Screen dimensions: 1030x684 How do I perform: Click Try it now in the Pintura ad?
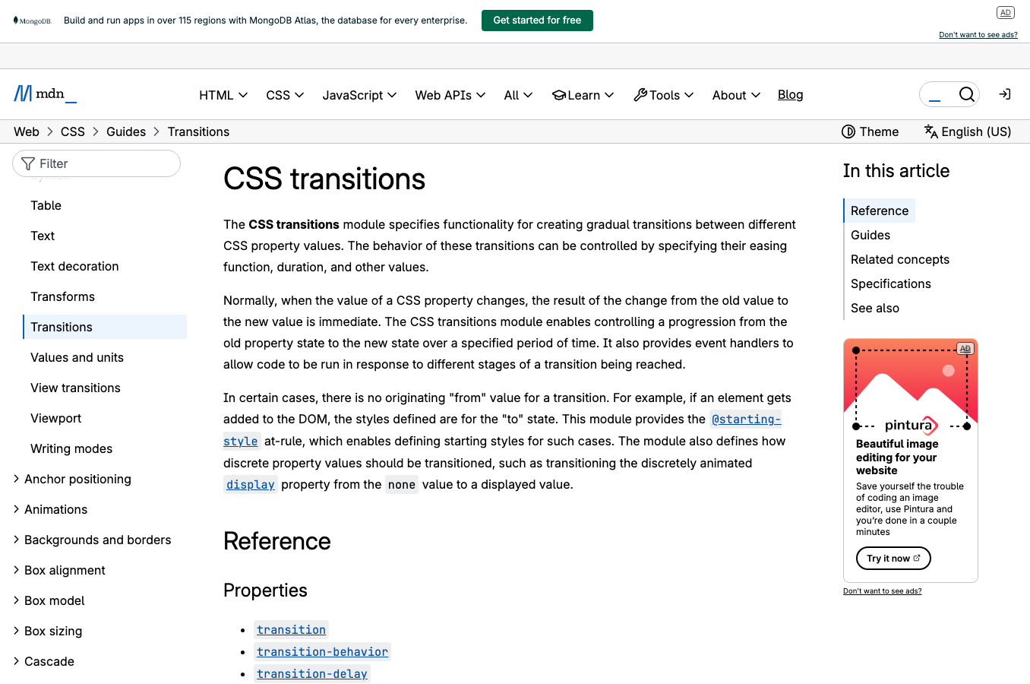pyautogui.click(x=893, y=558)
